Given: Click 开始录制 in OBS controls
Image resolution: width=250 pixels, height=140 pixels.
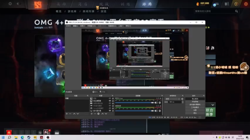Looking at the screenshot, I should click(x=195, y=102).
